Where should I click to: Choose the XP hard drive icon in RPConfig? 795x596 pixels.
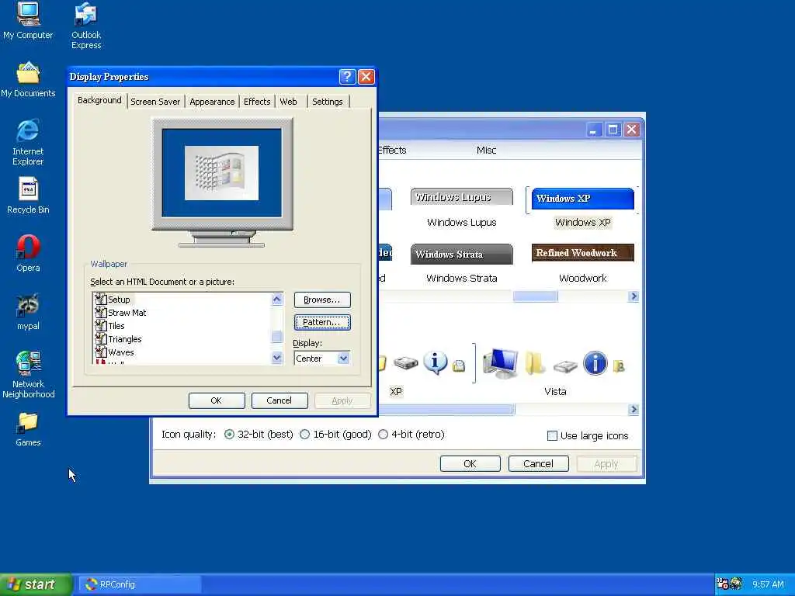405,363
